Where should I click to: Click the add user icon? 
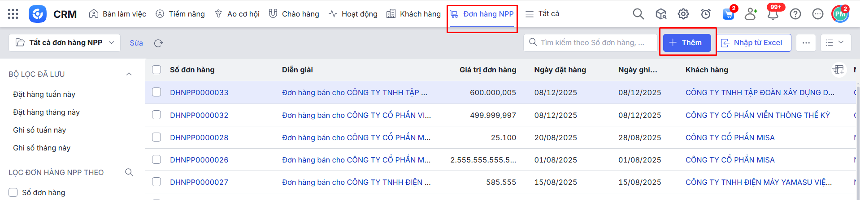pos(751,14)
